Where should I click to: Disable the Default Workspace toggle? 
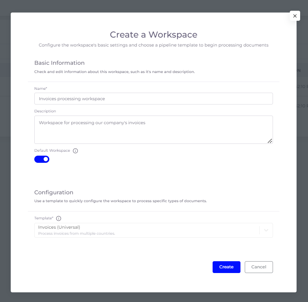(42, 159)
